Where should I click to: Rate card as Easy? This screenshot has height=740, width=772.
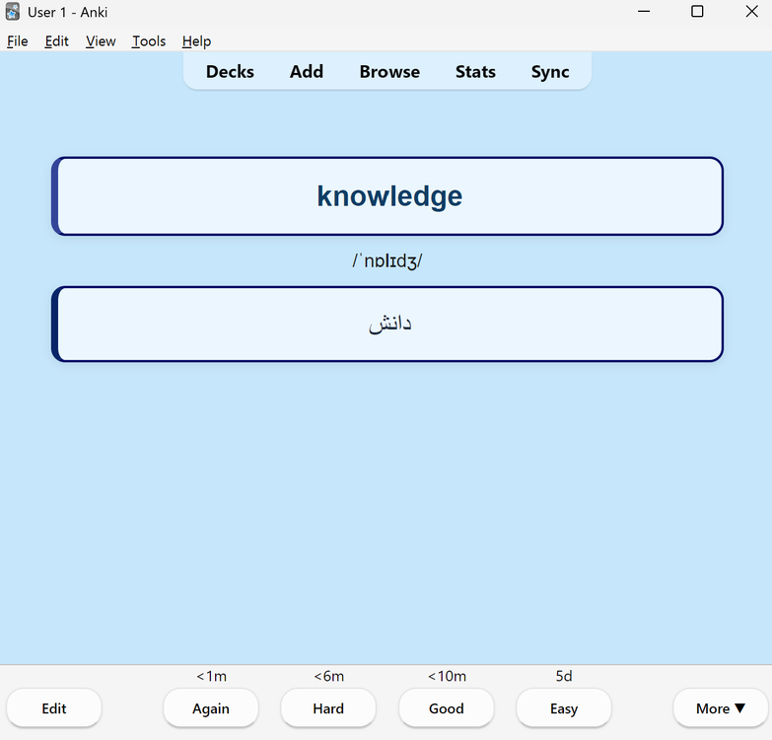pyautogui.click(x=564, y=708)
